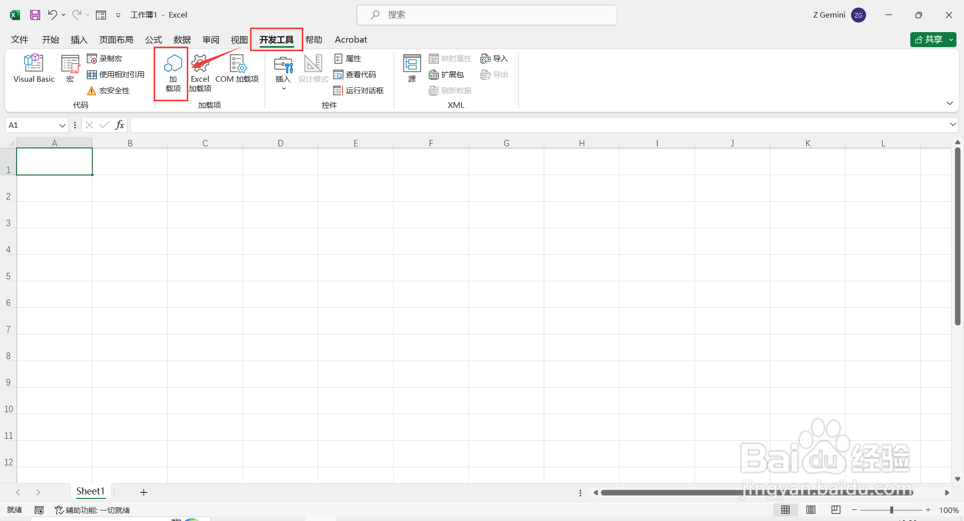
Task: Open COM Add-ins (COM 加载项)
Action: point(237,69)
